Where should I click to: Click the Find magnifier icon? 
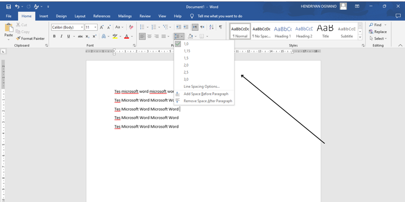coord(371,25)
